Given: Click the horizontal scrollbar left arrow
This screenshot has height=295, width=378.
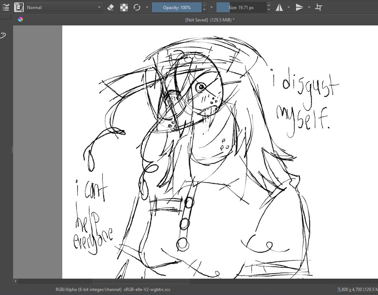Looking at the screenshot, I should tap(15, 281).
